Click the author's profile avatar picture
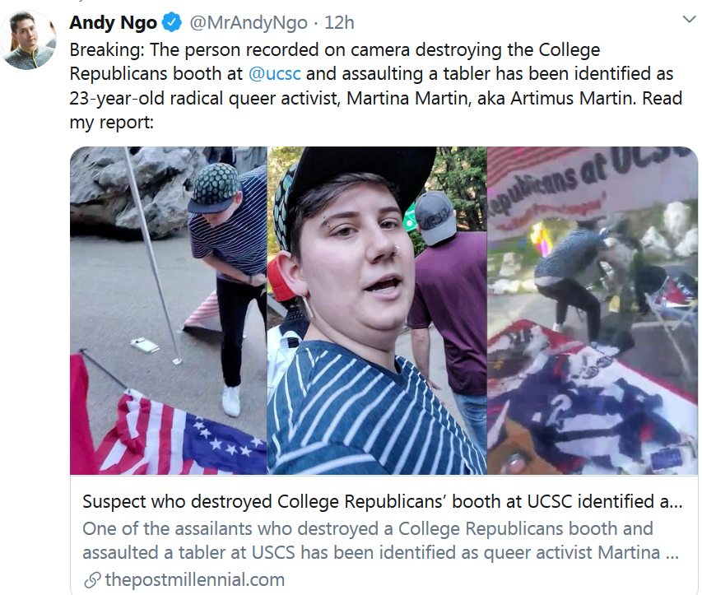This screenshot has width=702, height=595. [28, 41]
